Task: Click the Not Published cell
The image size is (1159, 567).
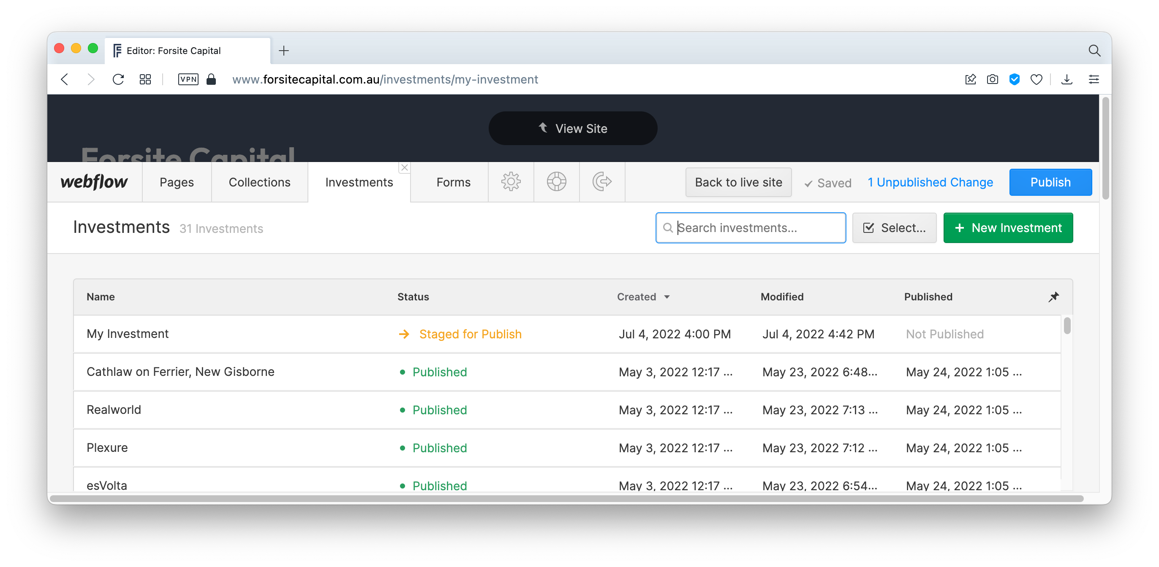Action: (x=945, y=334)
